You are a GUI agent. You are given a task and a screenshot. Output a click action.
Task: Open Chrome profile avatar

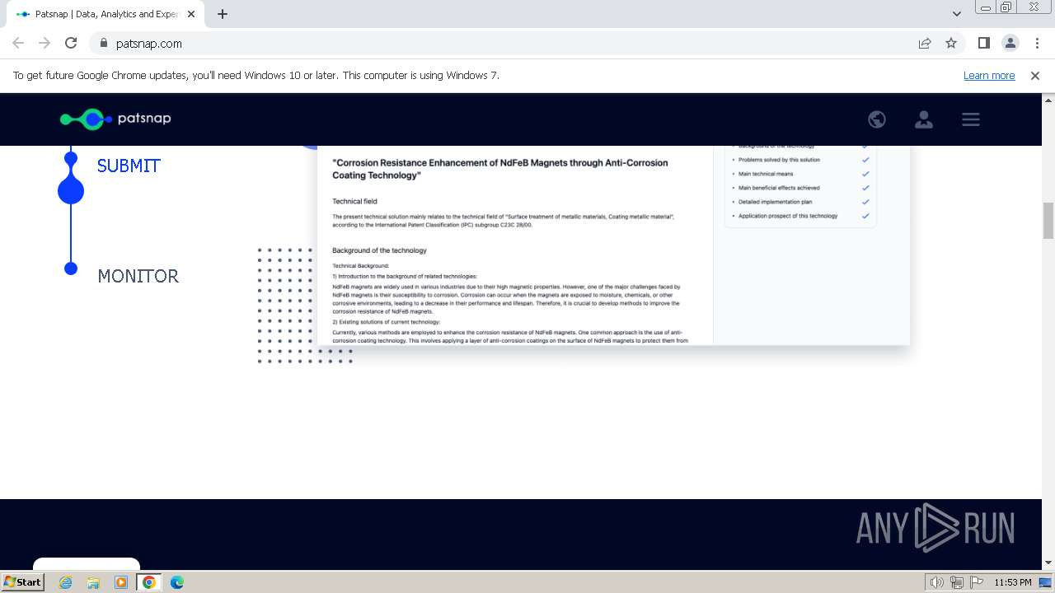[1010, 43]
